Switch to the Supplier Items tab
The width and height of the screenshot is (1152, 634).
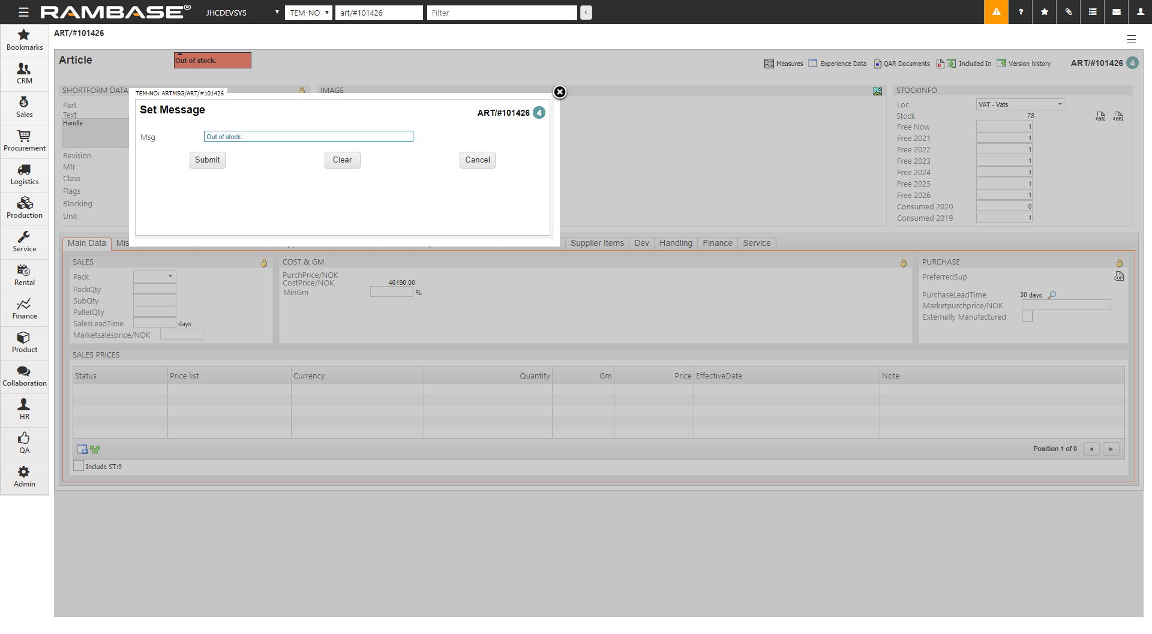click(597, 243)
